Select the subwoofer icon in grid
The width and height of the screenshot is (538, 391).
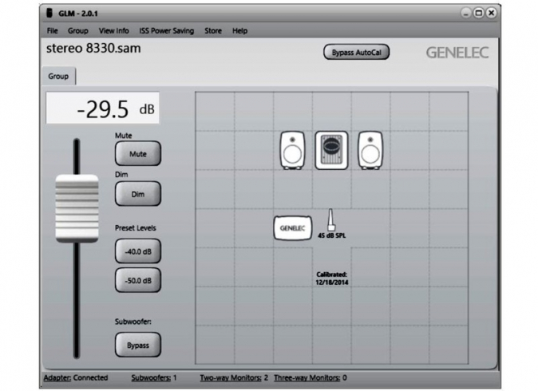point(330,150)
